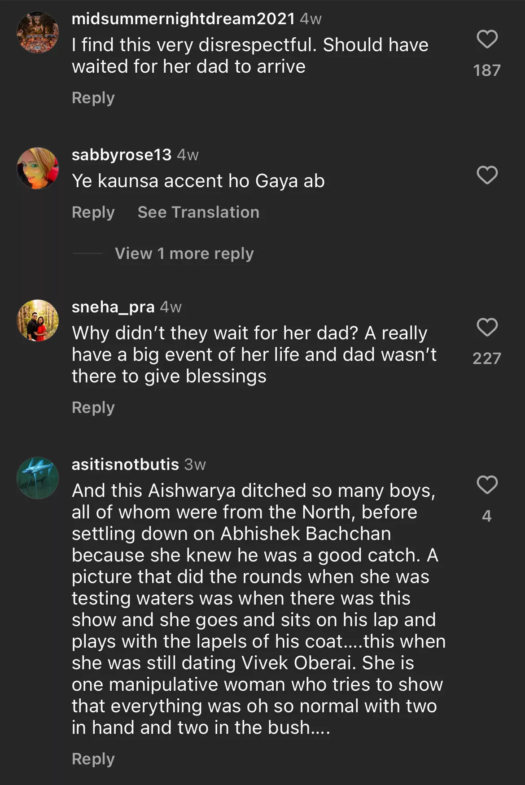Visit the sneha_pra username link
525x785 pixels.
(113, 307)
